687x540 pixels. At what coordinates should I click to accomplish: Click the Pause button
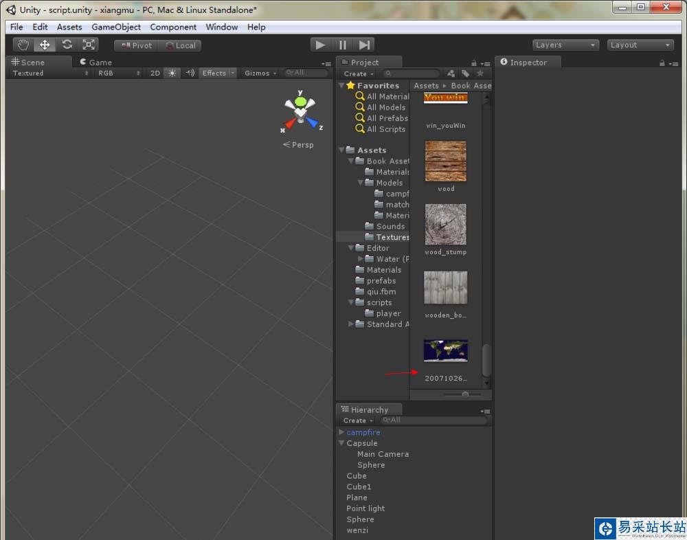[x=343, y=45]
